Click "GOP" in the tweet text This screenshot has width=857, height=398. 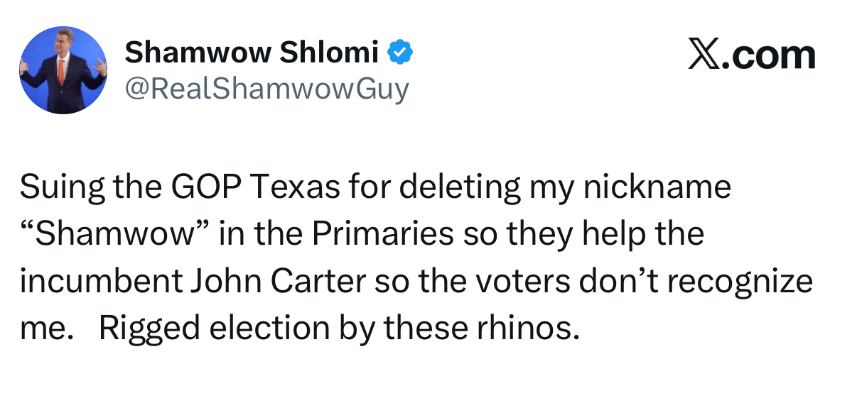pos(192,187)
